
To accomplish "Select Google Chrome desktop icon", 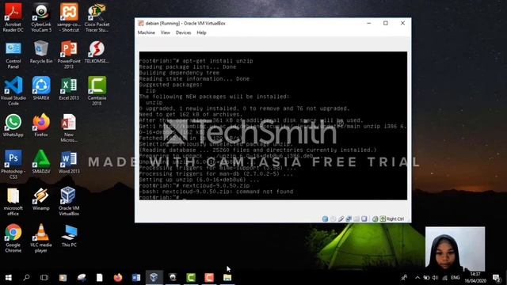I will pyautogui.click(x=13, y=238).
